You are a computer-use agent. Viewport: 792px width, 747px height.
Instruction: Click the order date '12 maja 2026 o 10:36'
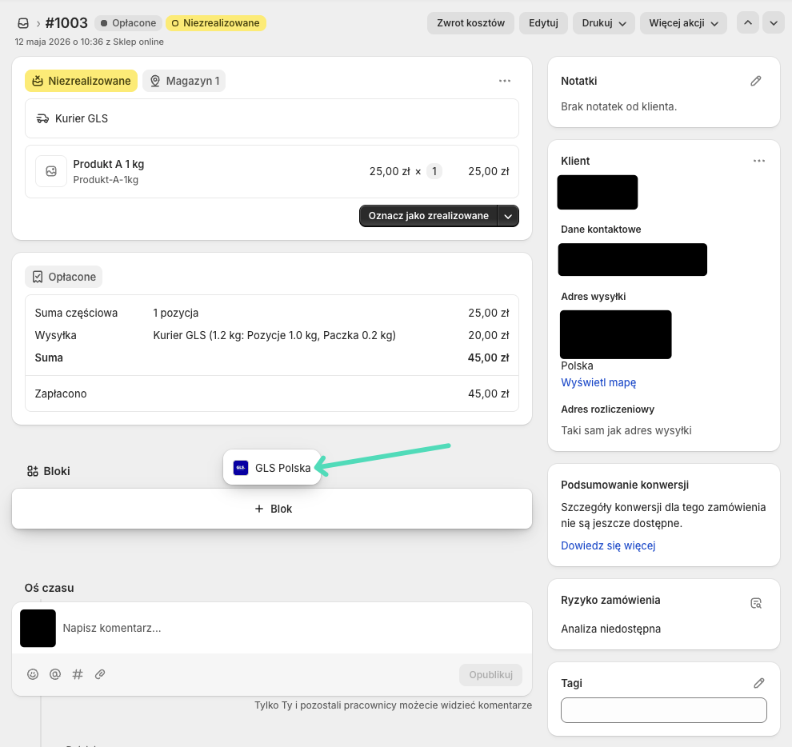[58, 42]
